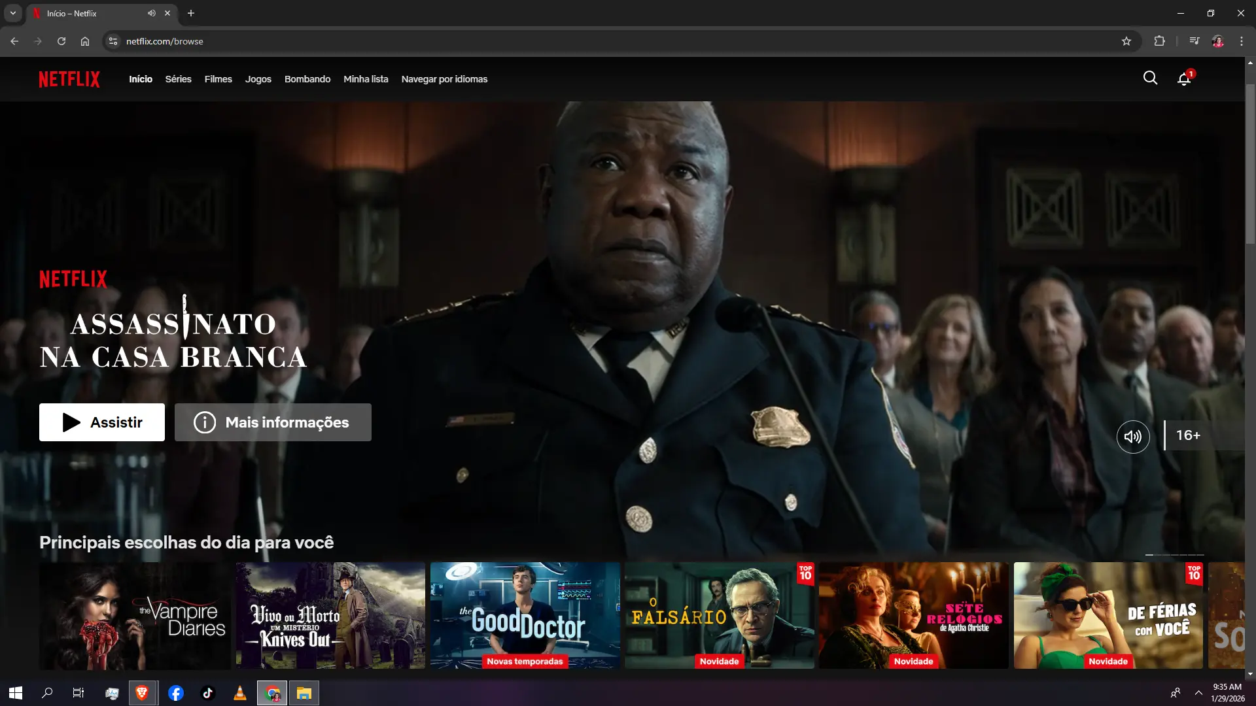
Task: Open TikTok from taskbar
Action: (208, 693)
